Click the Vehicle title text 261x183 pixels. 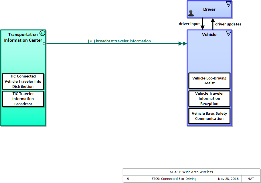click(x=209, y=35)
